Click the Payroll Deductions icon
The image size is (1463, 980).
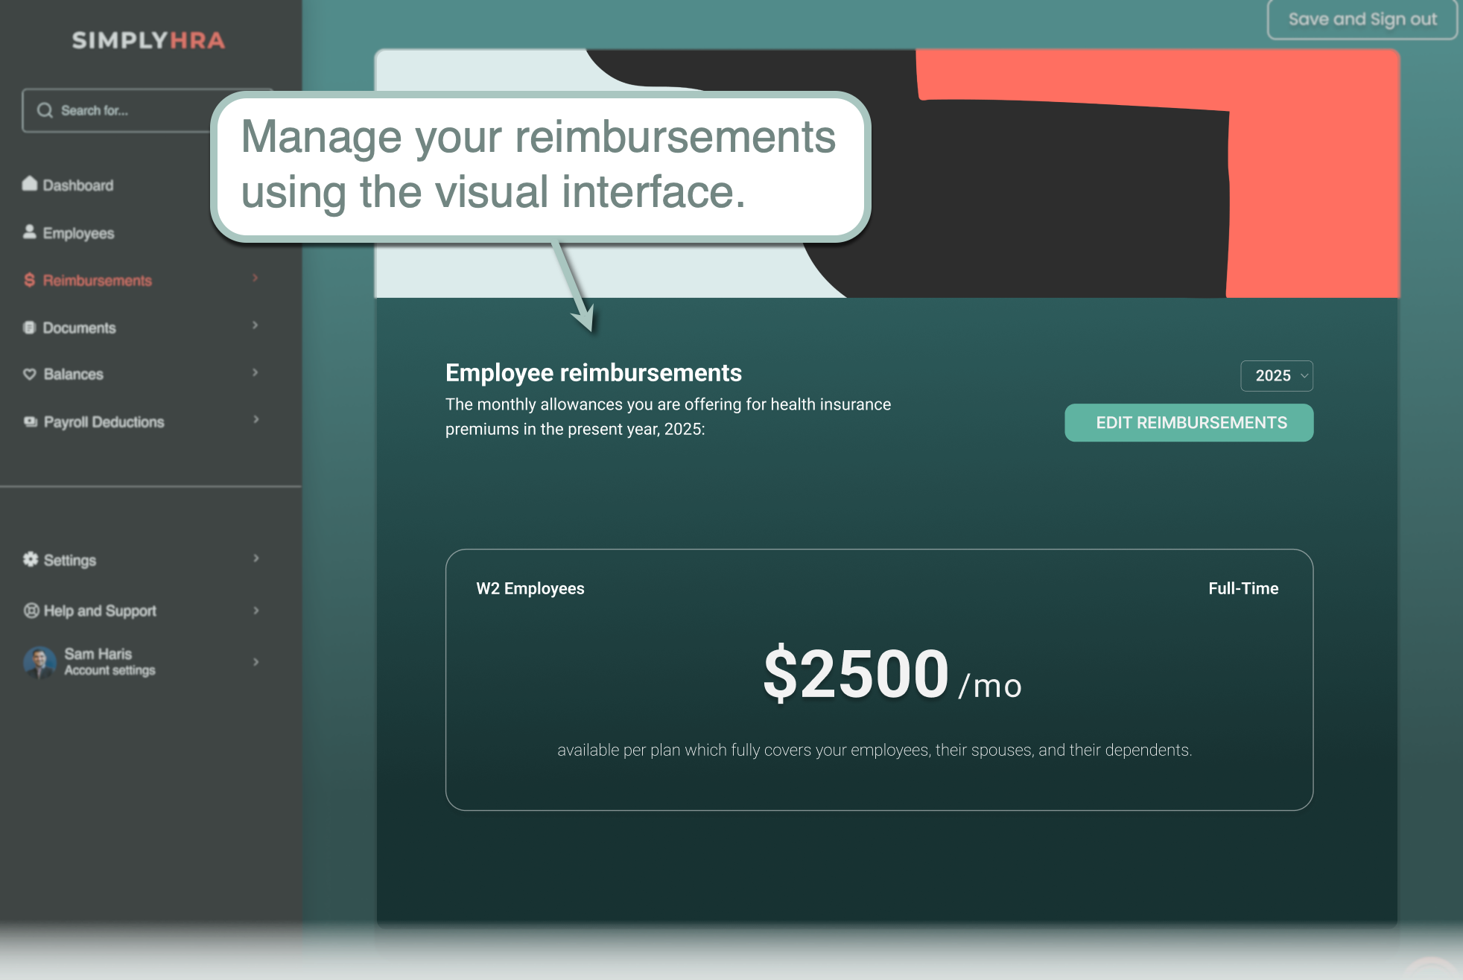pyautogui.click(x=31, y=421)
